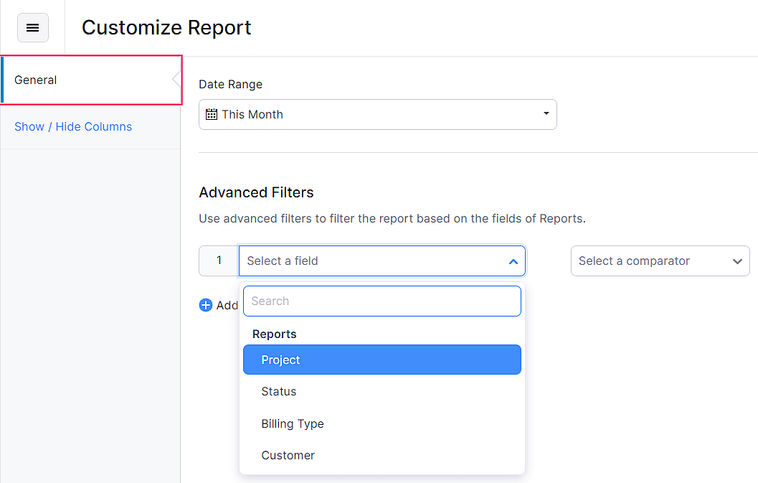Click the comparator down chevron
Viewport: 758px width, 483px height.
tap(737, 262)
